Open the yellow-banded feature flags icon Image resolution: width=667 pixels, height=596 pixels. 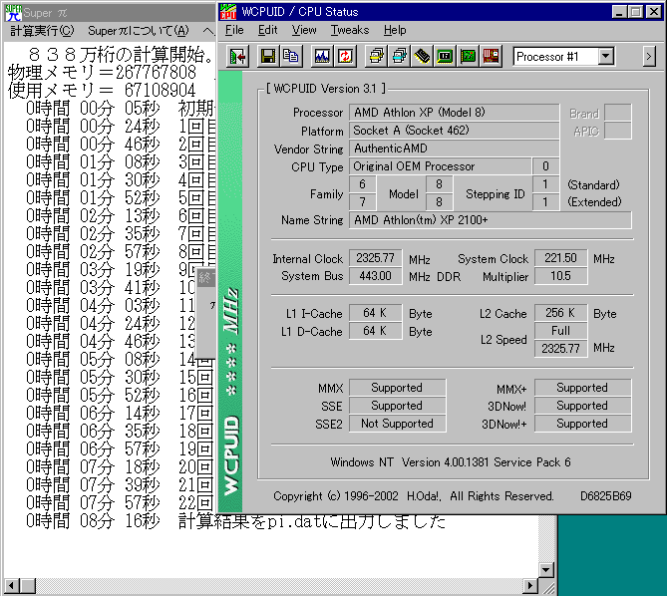pos(376,57)
